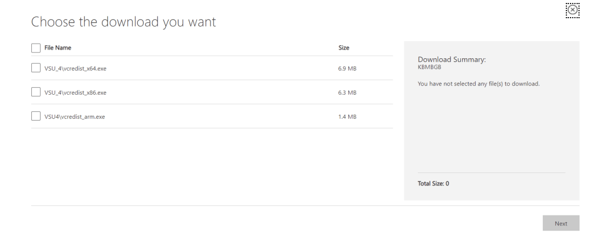Click the 6.3 MB size value
The image size is (603, 236).
point(347,93)
